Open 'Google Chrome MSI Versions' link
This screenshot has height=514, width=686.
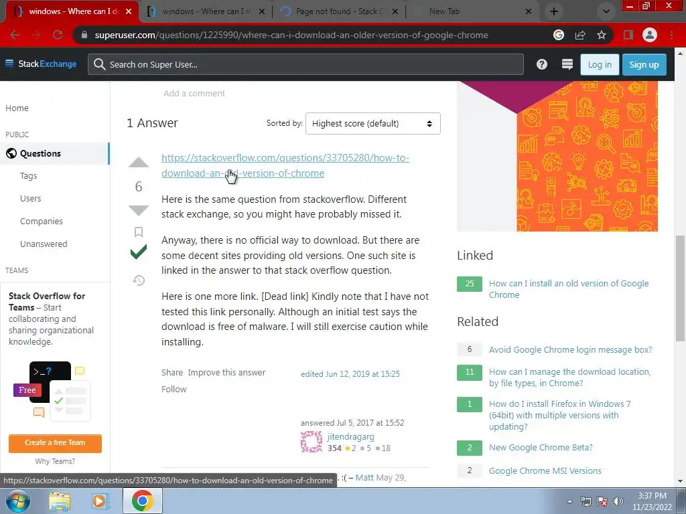point(545,470)
